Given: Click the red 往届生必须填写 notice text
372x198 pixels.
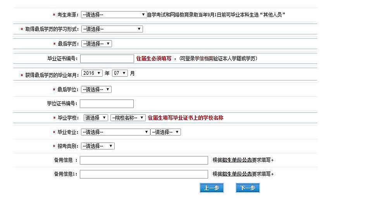Looking at the screenshot, I should coord(154,59).
